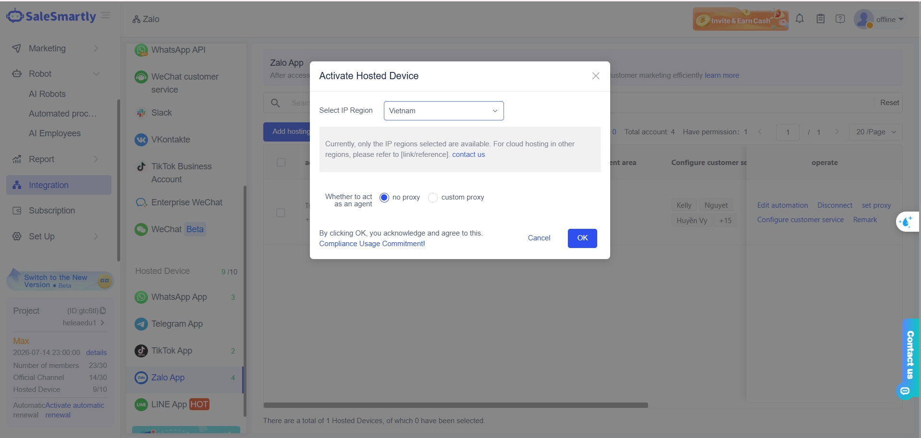The width and height of the screenshot is (921, 438).
Task: Click Cancel in the dialog
Action: coord(539,238)
